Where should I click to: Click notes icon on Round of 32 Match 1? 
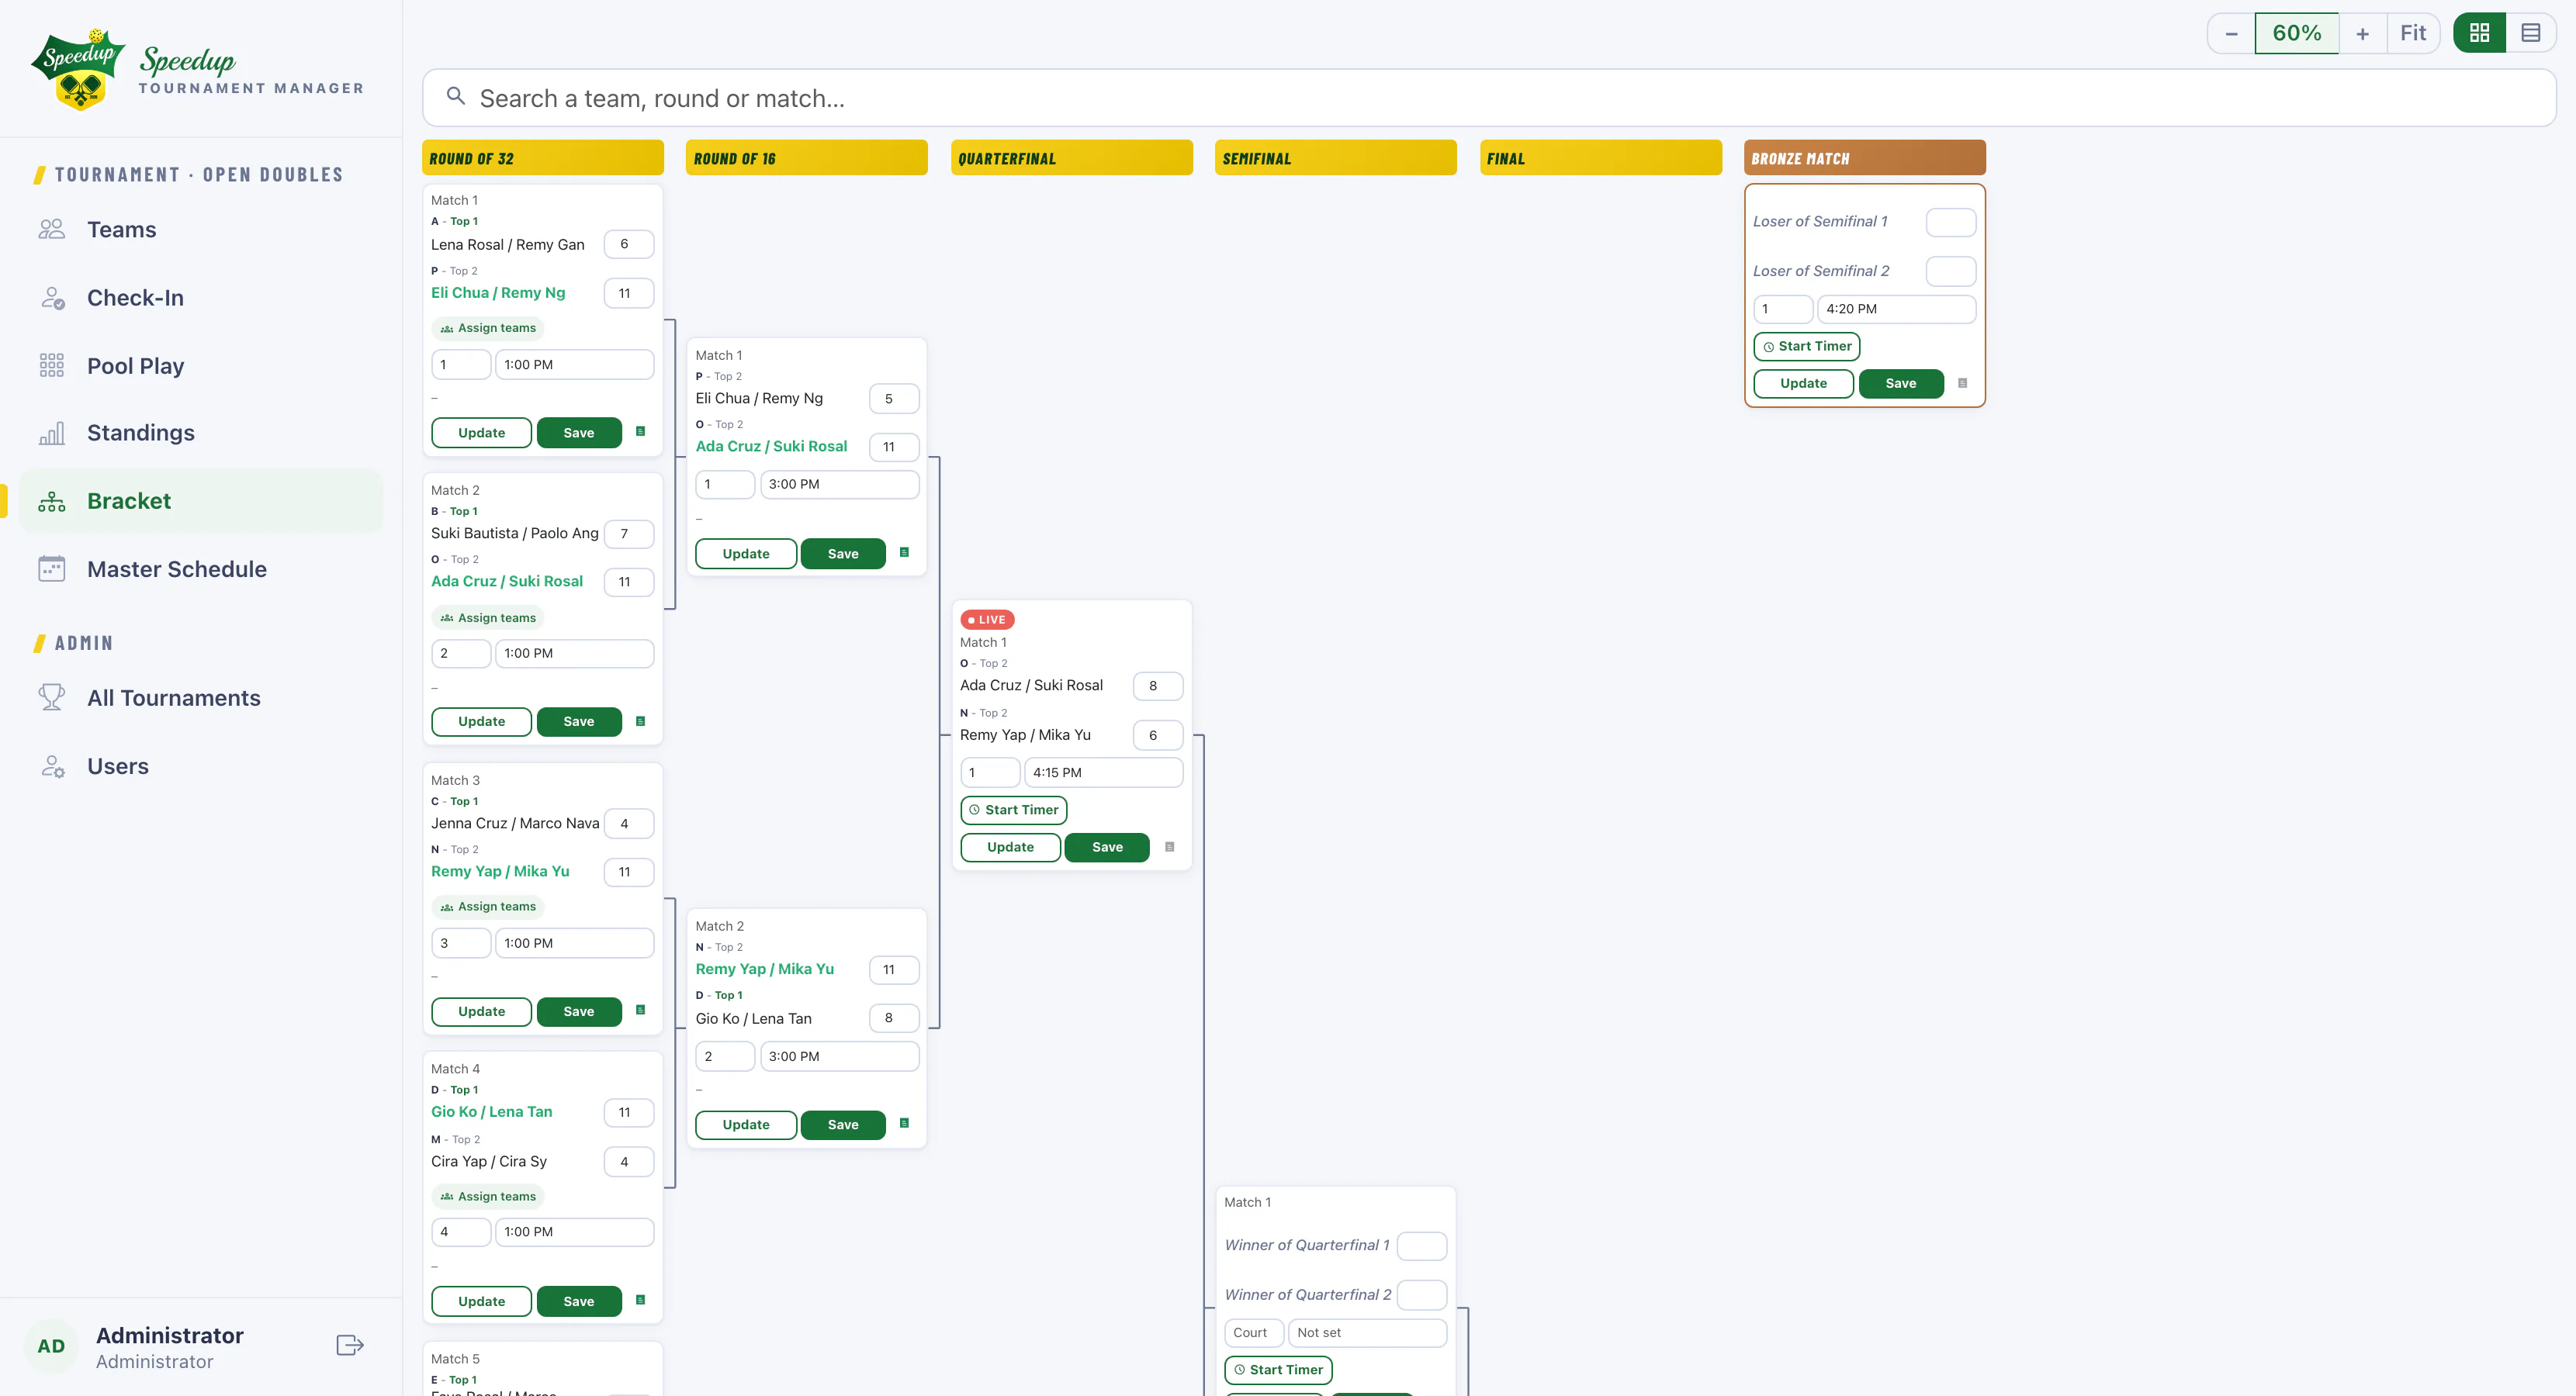640,432
